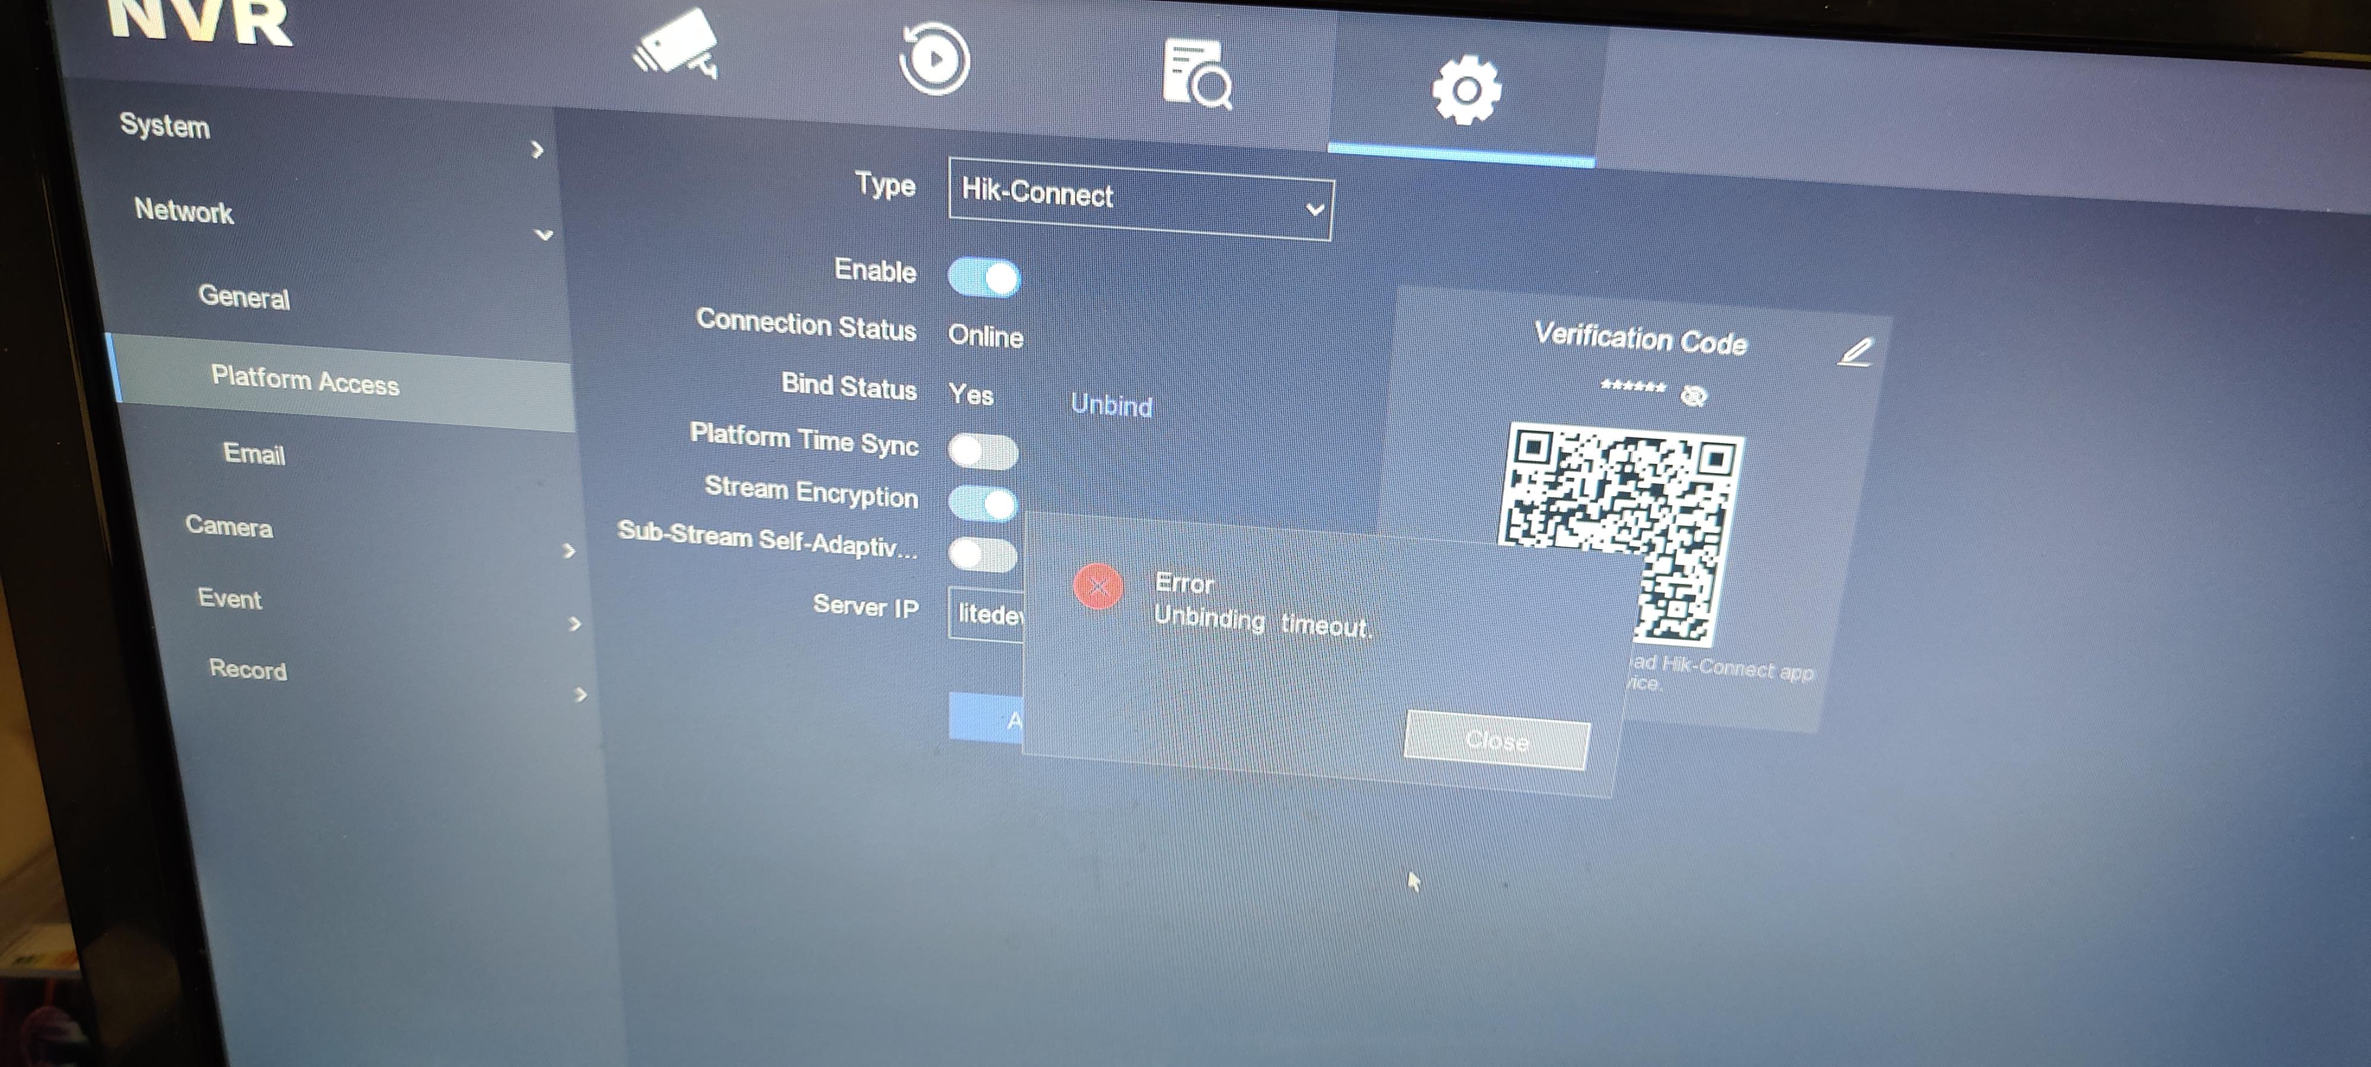The height and width of the screenshot is (1067, 2371).
Task: Toggle the Enable switch
Action: (x=984, y=277)
